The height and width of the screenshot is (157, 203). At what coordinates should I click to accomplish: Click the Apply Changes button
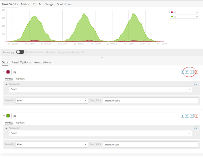[x=34, y=52]
